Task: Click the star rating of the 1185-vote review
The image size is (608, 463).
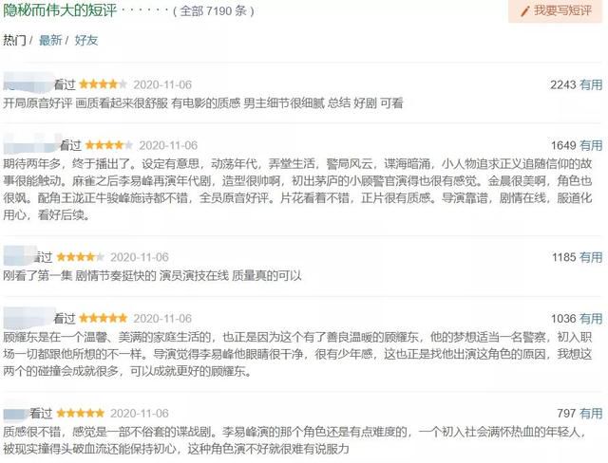Action: (x=80, y=257)
